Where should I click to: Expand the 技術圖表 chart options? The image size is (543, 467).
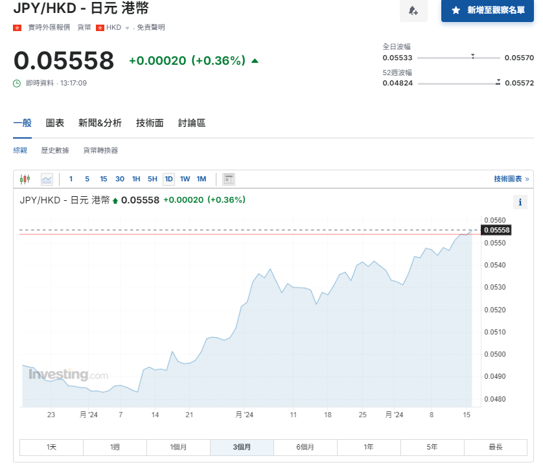click(x=509, y=178)
